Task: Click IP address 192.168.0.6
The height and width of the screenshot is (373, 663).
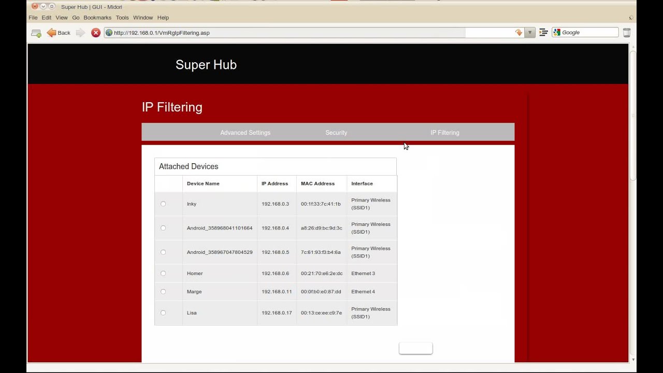Action: [x=275, y=274]
